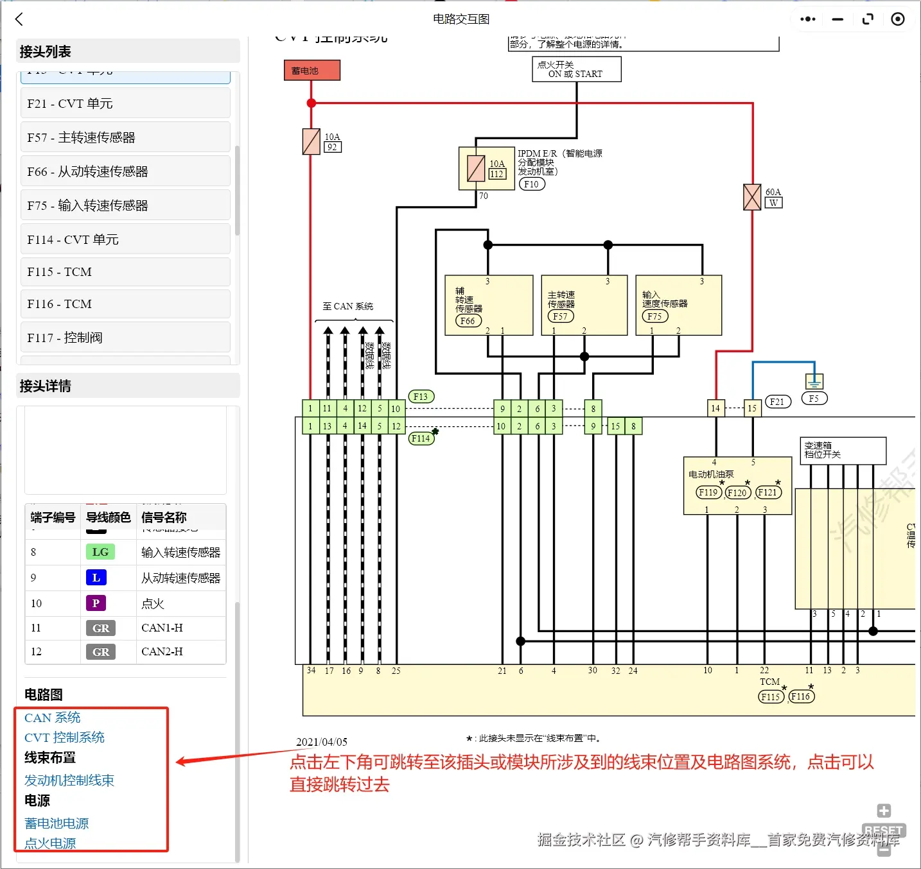The width and height of the screenshot is (921, 869).
Task: Click the green LG wire color swatch
Action: point(100,551)
